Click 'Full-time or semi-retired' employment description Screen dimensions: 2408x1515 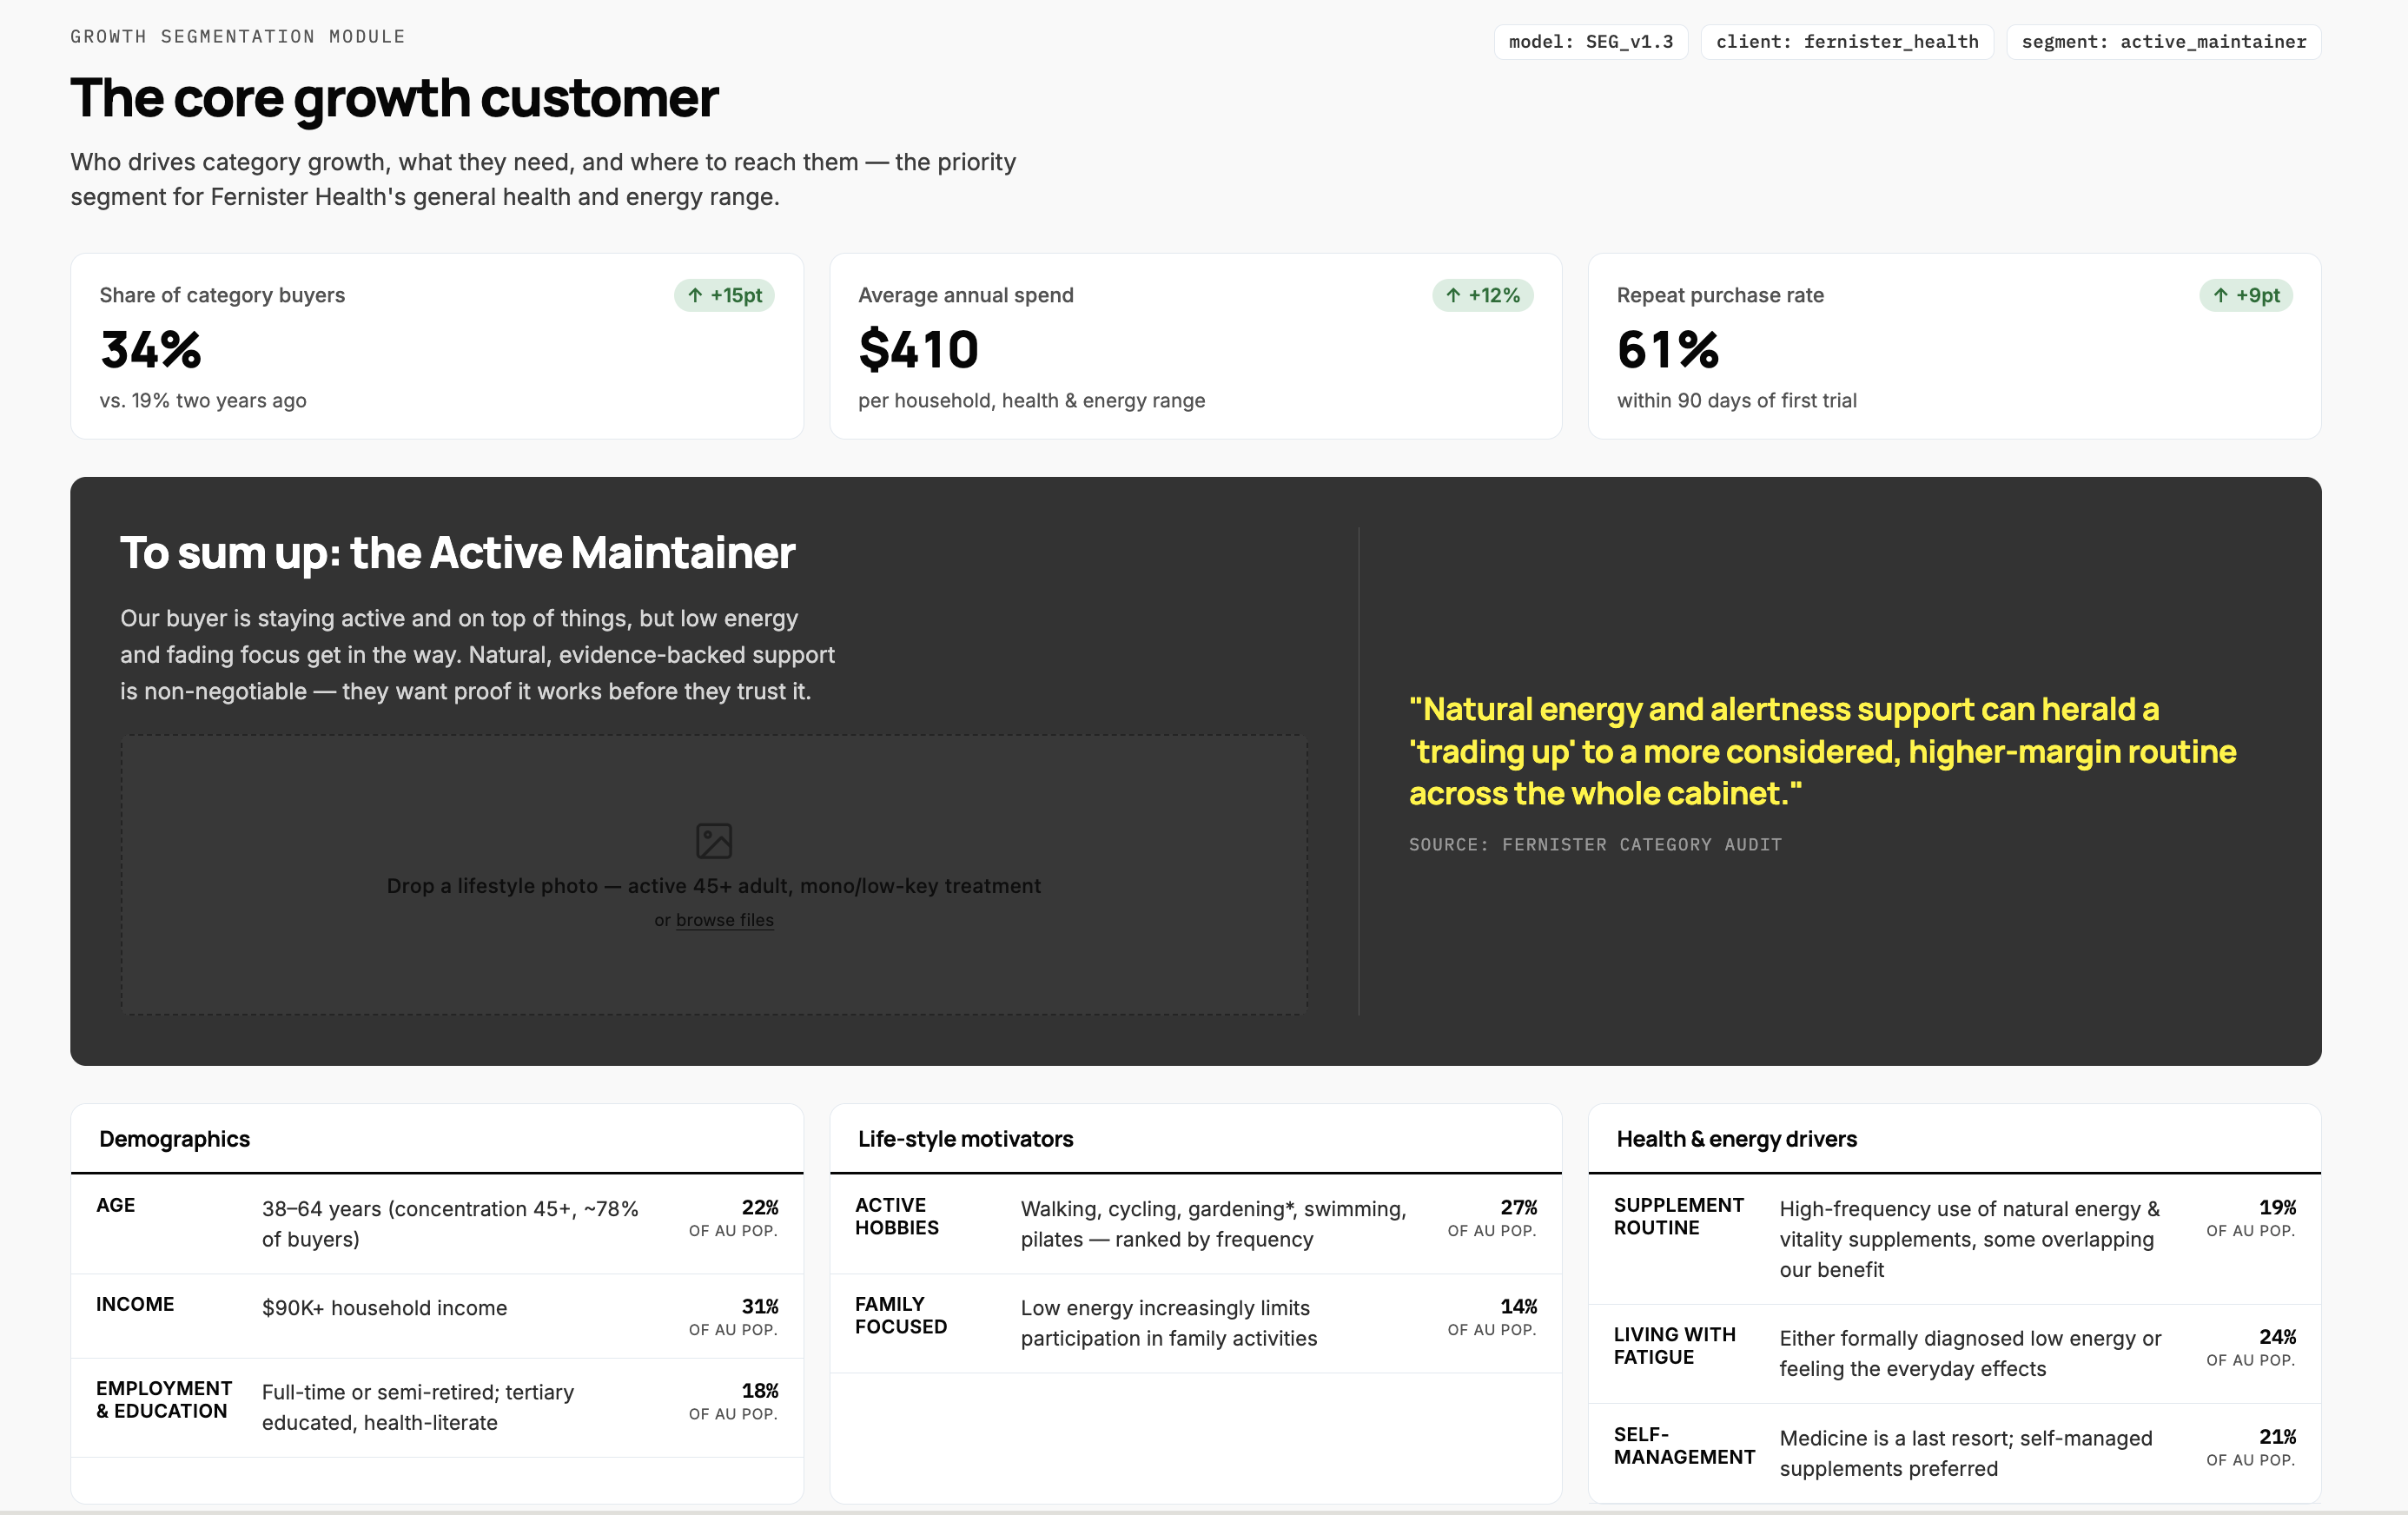pos(418,1407)
